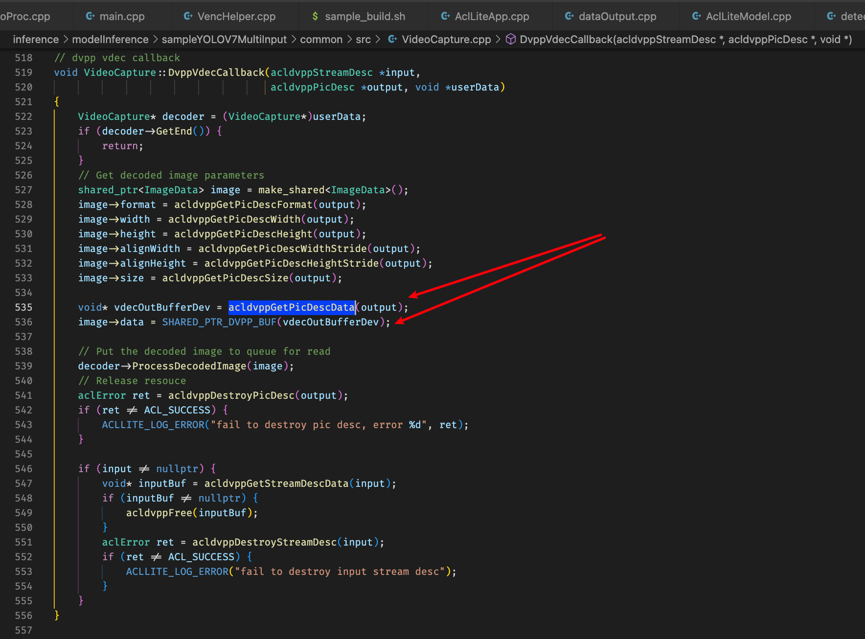Click the method cube icon in the breadcrumb

tap(511, 39)
